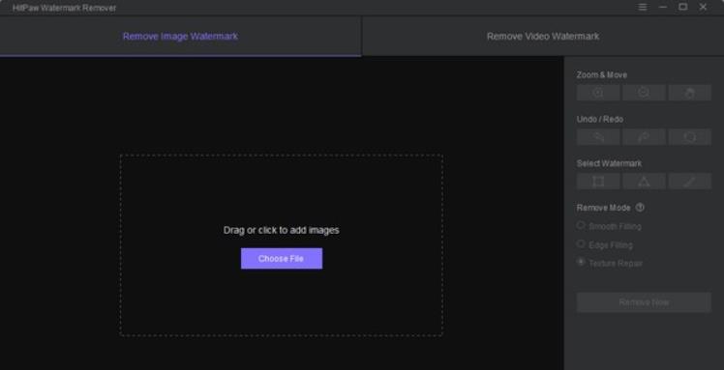Close the HitPaw Watermark Remover window

coord(703,7)
